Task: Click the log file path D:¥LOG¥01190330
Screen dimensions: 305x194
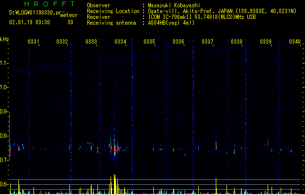Action: click(x=36, y=13)
